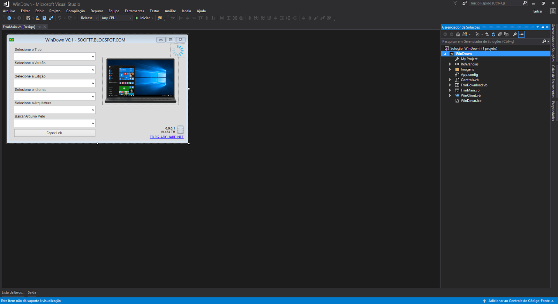Click the Refresh icon in Solution Explorer
This screenshot has width=558, height=304.
pos(493,34)
